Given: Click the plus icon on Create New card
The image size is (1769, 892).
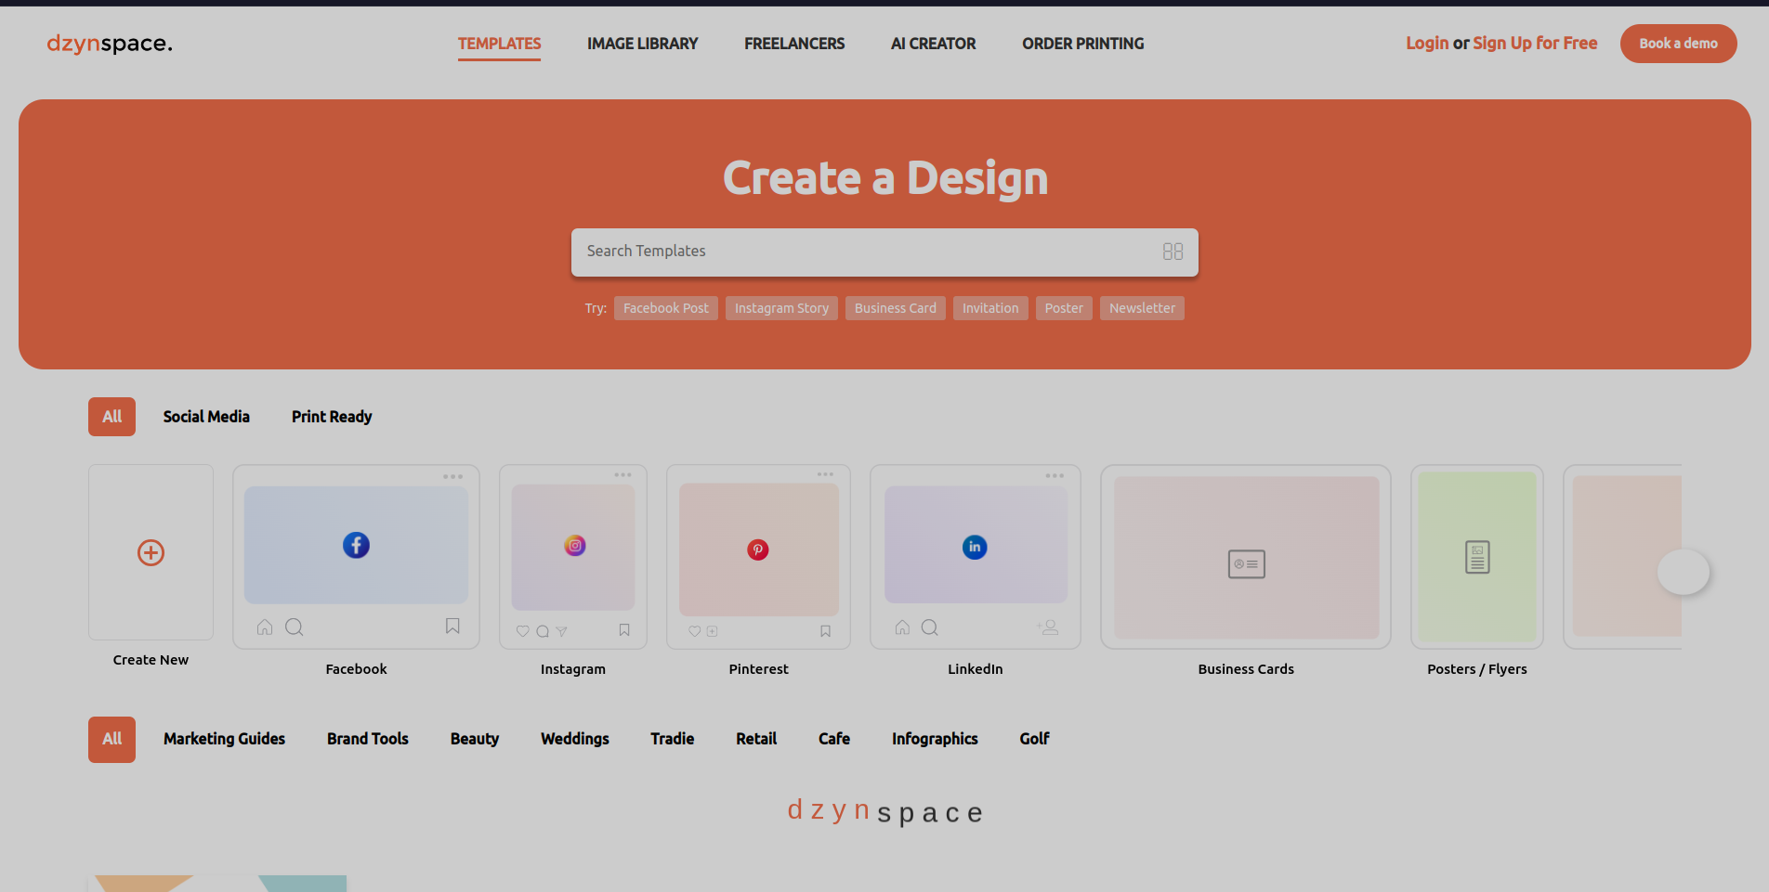Looking at the screenshot, I should click(151, 552).
